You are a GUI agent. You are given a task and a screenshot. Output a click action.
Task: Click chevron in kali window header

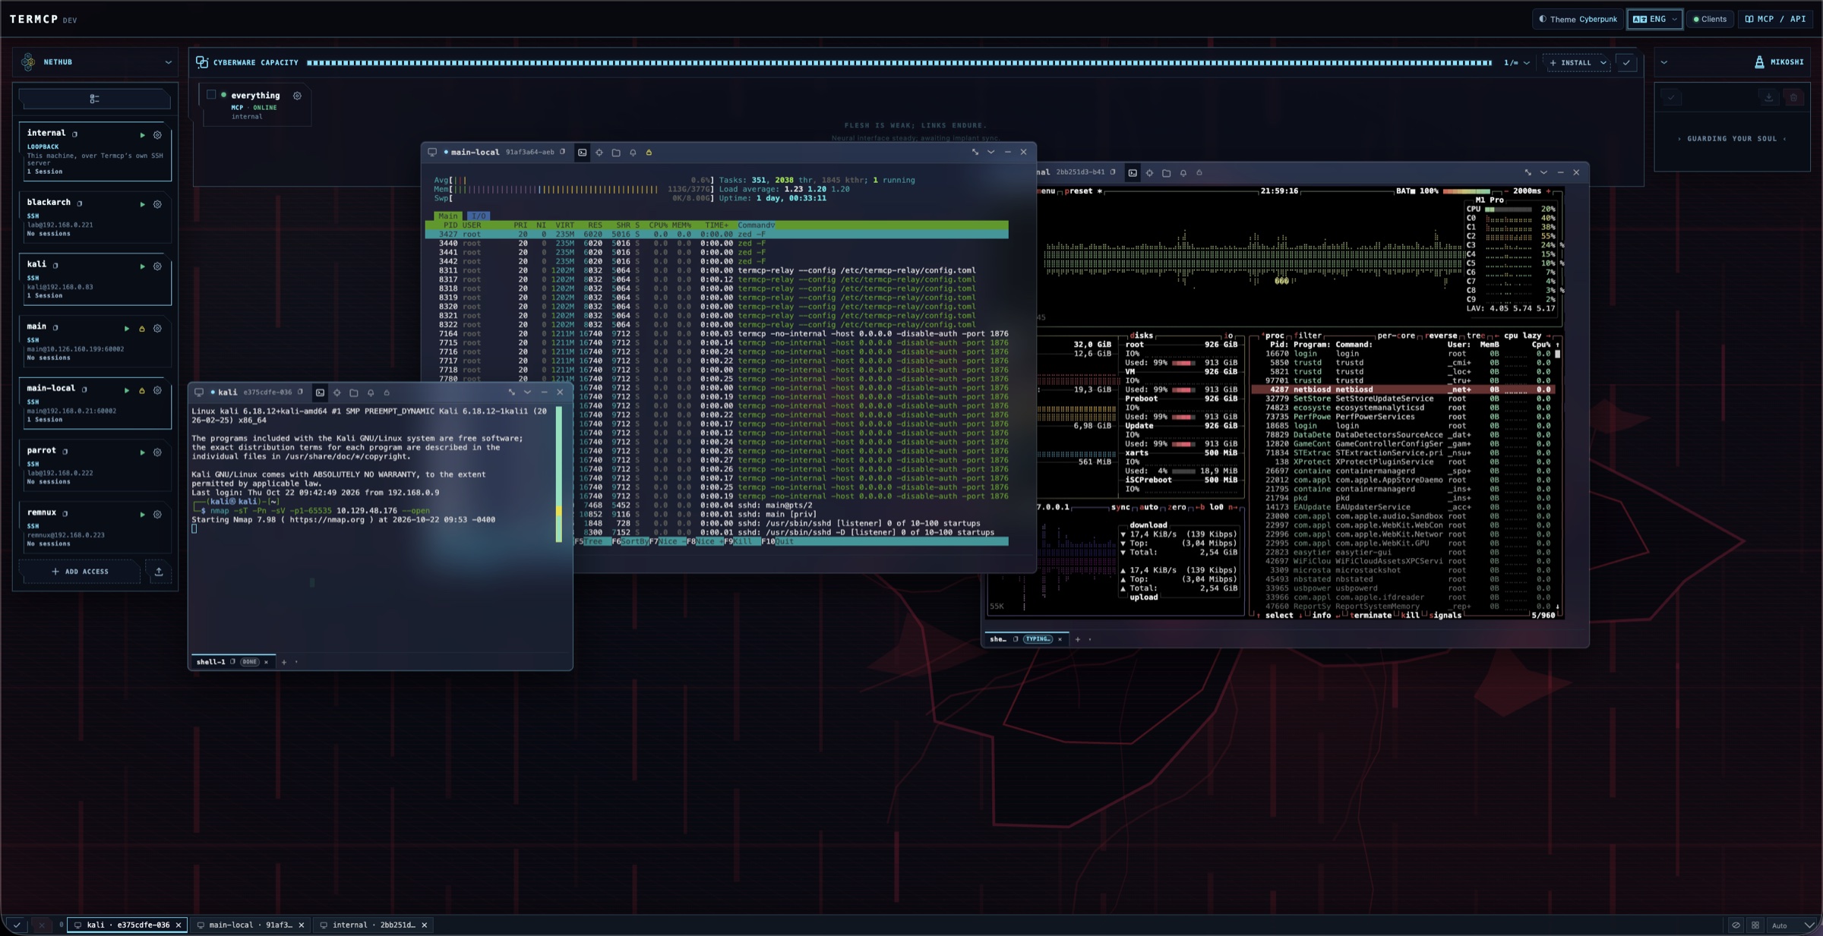(527, 392)
